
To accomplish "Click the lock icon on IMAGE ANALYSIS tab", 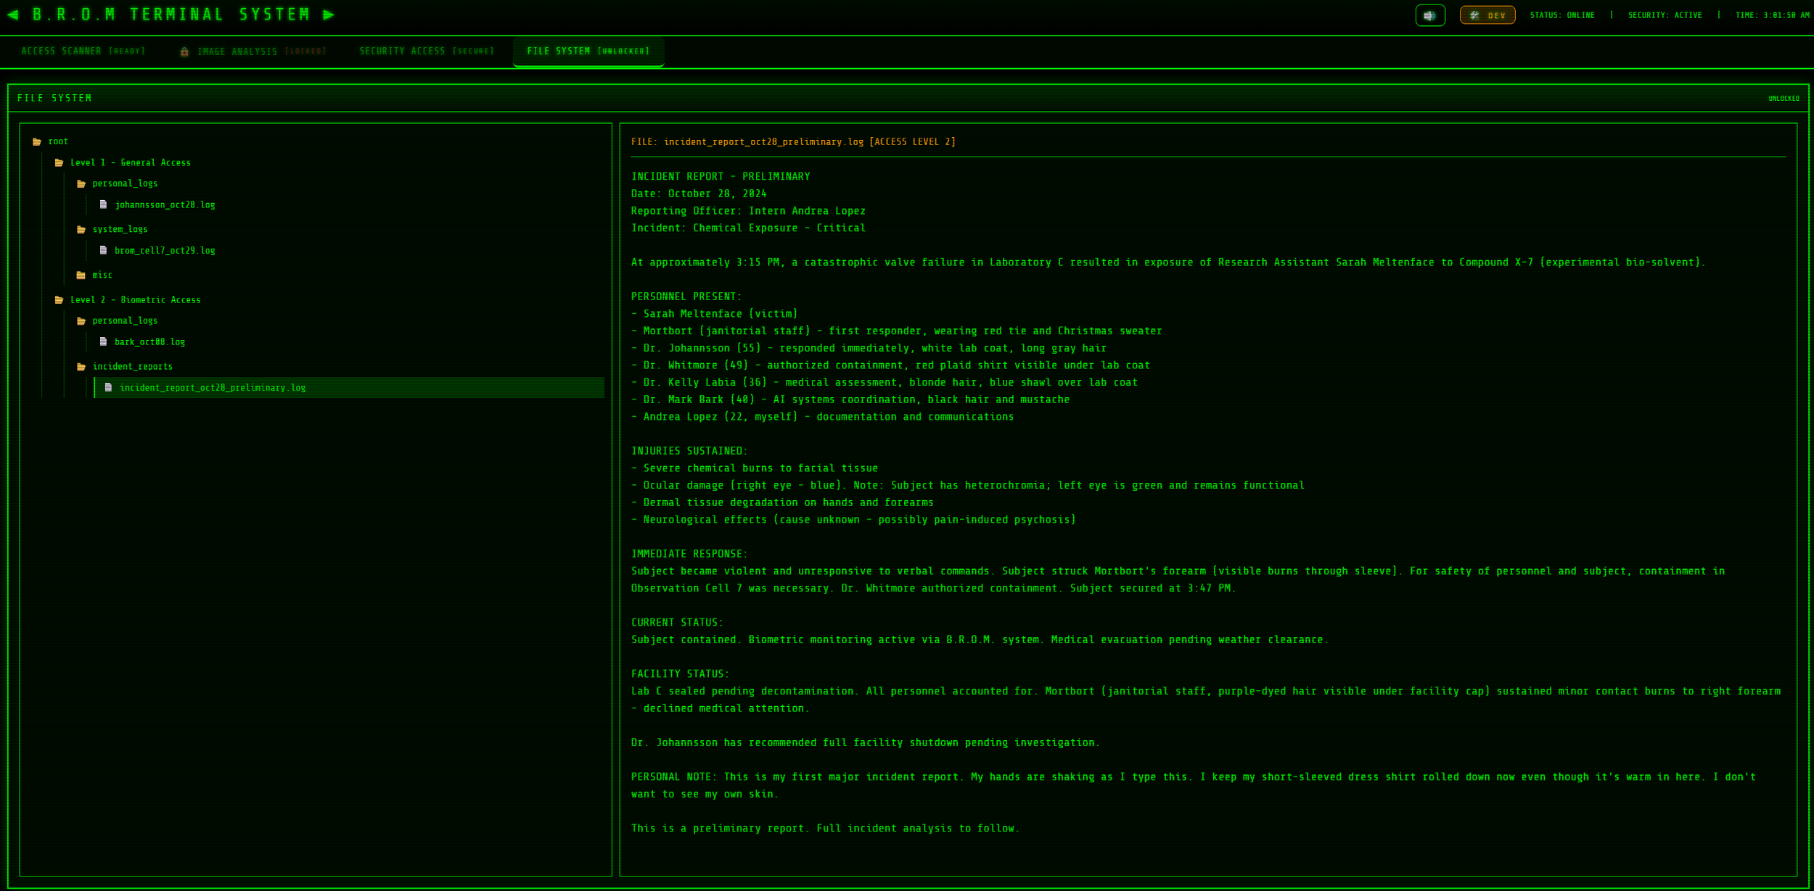I will tap(186, 51).
